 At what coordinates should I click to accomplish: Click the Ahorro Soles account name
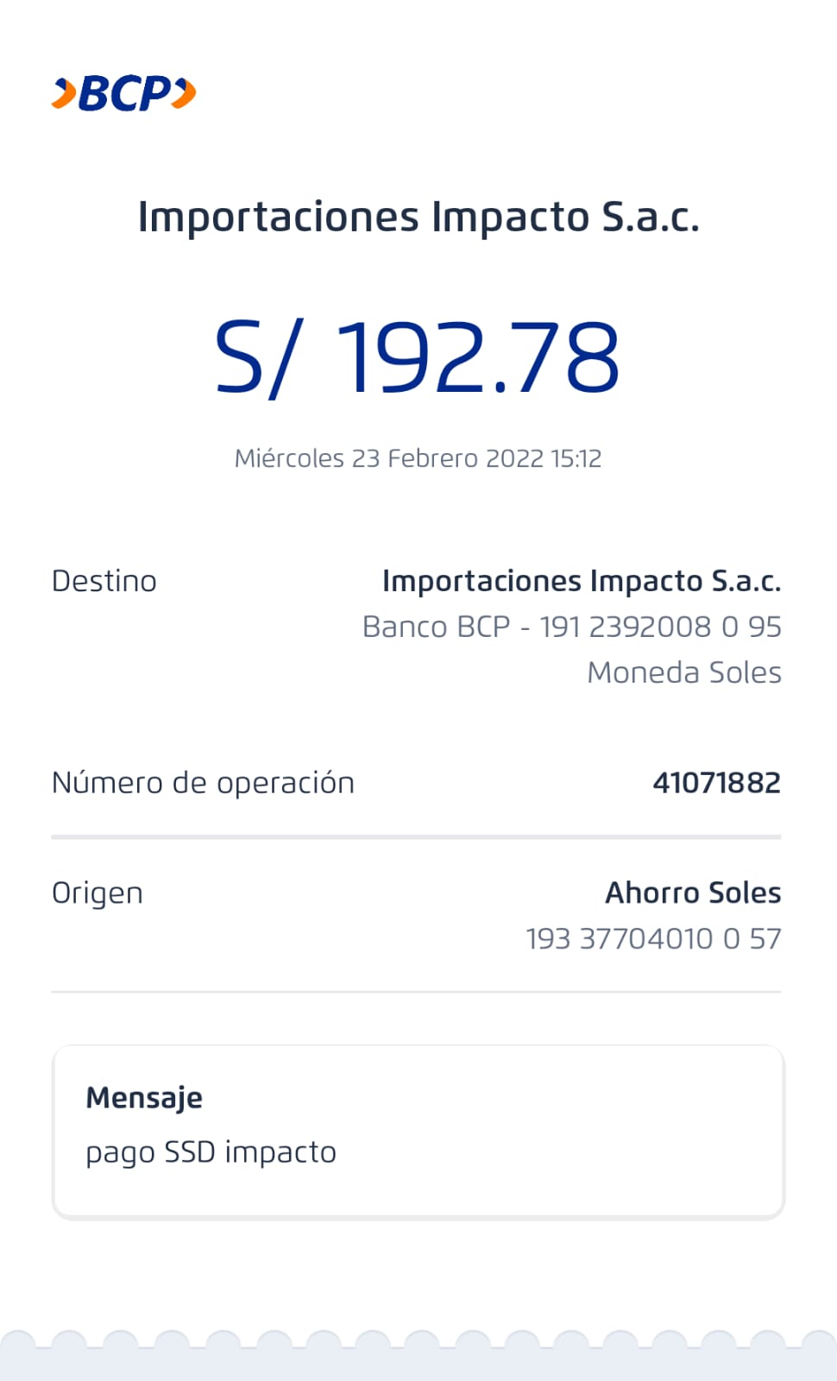pyautogui.click(x=693, y=893)
